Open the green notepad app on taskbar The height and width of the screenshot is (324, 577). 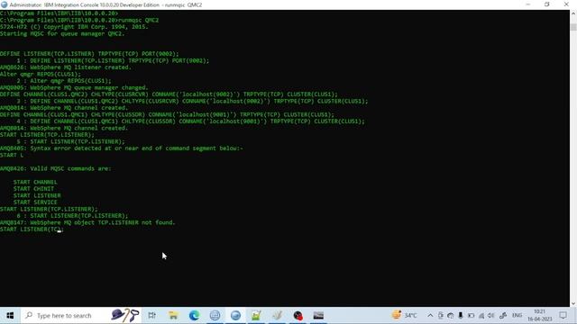tap(256, 316)
